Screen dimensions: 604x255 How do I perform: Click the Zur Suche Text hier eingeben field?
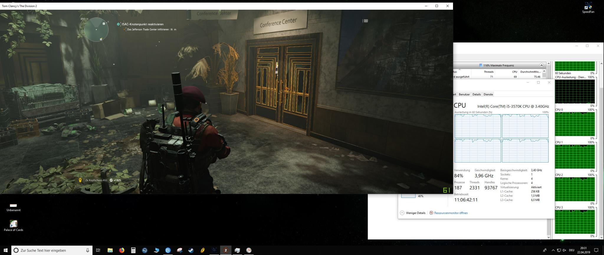(52, 250)
